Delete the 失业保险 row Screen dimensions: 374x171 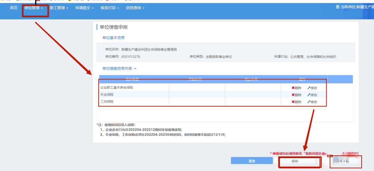tap(296, 95)
